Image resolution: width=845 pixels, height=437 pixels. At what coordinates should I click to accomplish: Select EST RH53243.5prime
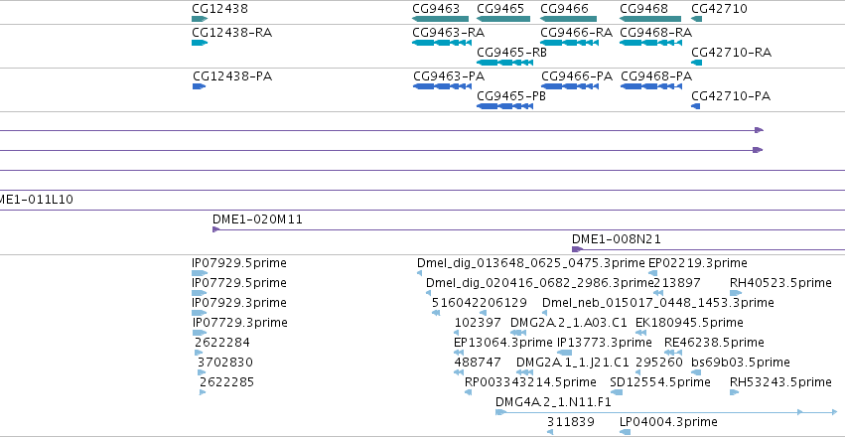(780, 382)
